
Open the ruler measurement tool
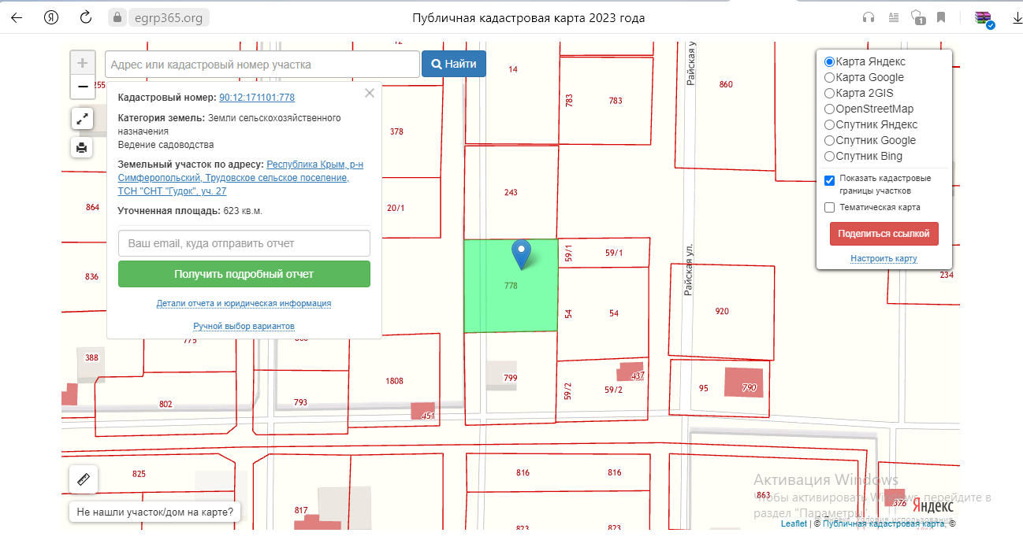[84, 479]
